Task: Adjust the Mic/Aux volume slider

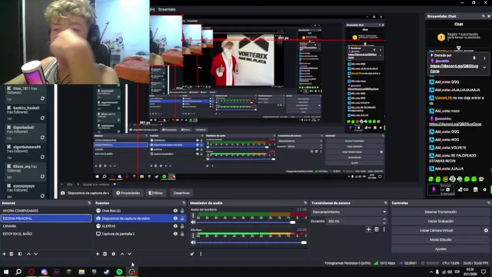Action: coord(304,242)
